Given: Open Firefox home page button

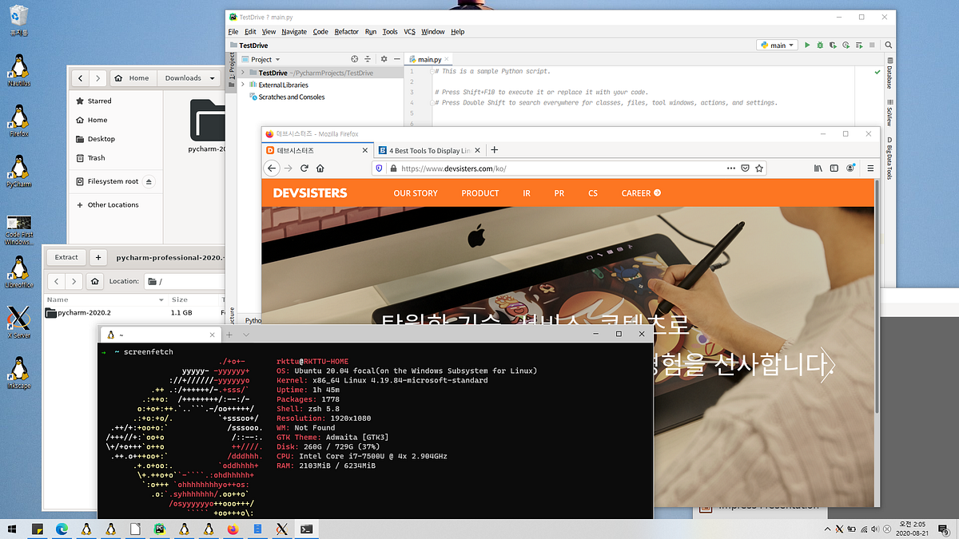Looking at the screenshot, I should pyautogui.click(x=320, y=168).
